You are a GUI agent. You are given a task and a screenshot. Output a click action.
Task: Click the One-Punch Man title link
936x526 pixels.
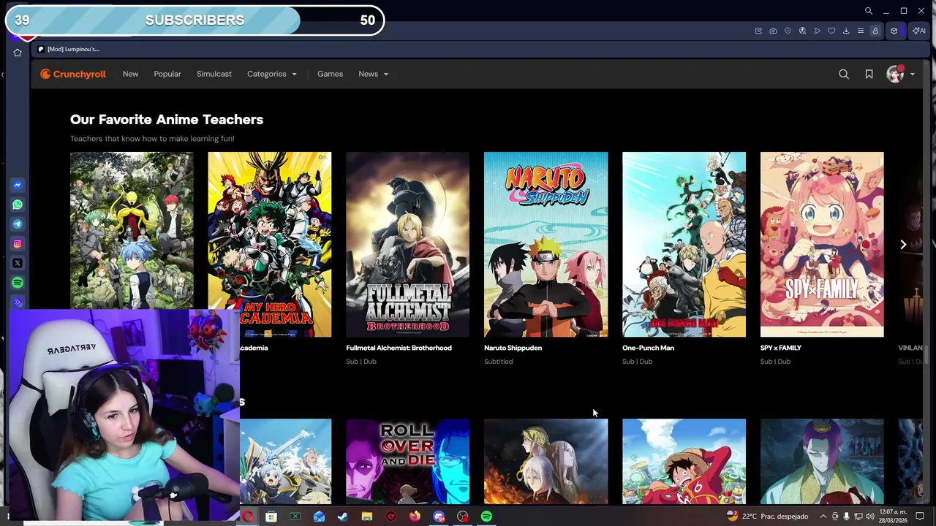point(648,348)
